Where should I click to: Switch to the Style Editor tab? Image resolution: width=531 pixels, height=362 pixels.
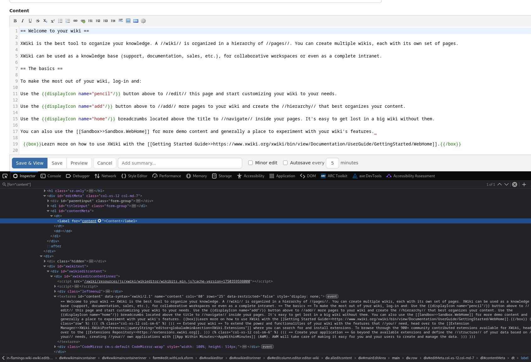pos(134,176)
